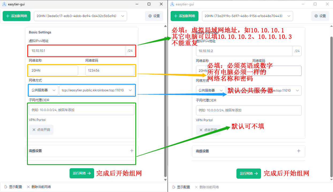Click 运行网络 button in left window

(x=82, y=173)
